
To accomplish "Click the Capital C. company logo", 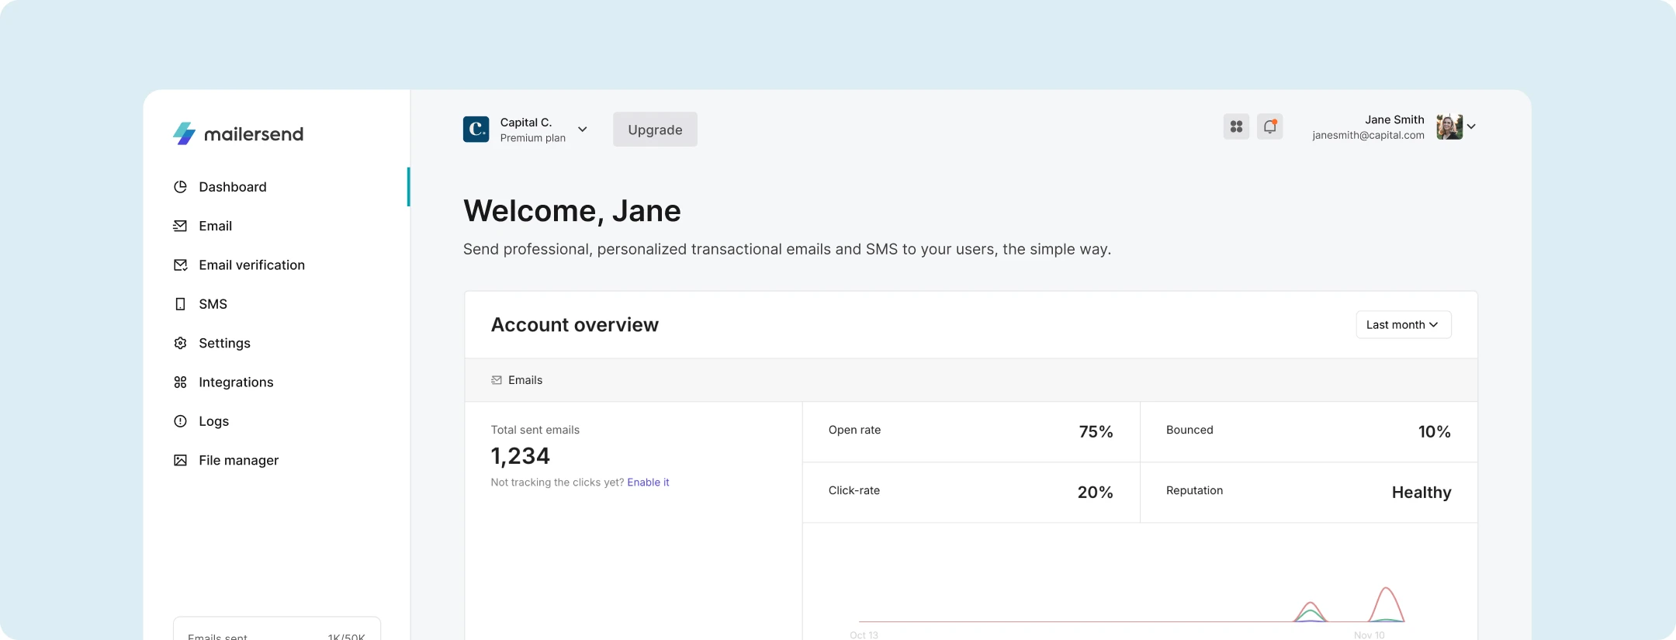I will [x=476, y=129].
